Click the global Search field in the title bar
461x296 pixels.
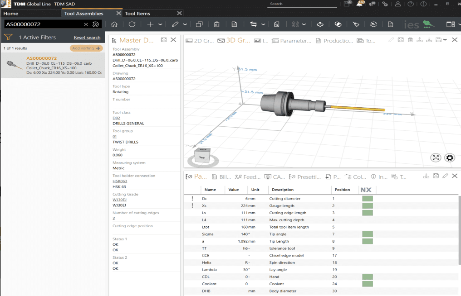click(x=302, y=4)
